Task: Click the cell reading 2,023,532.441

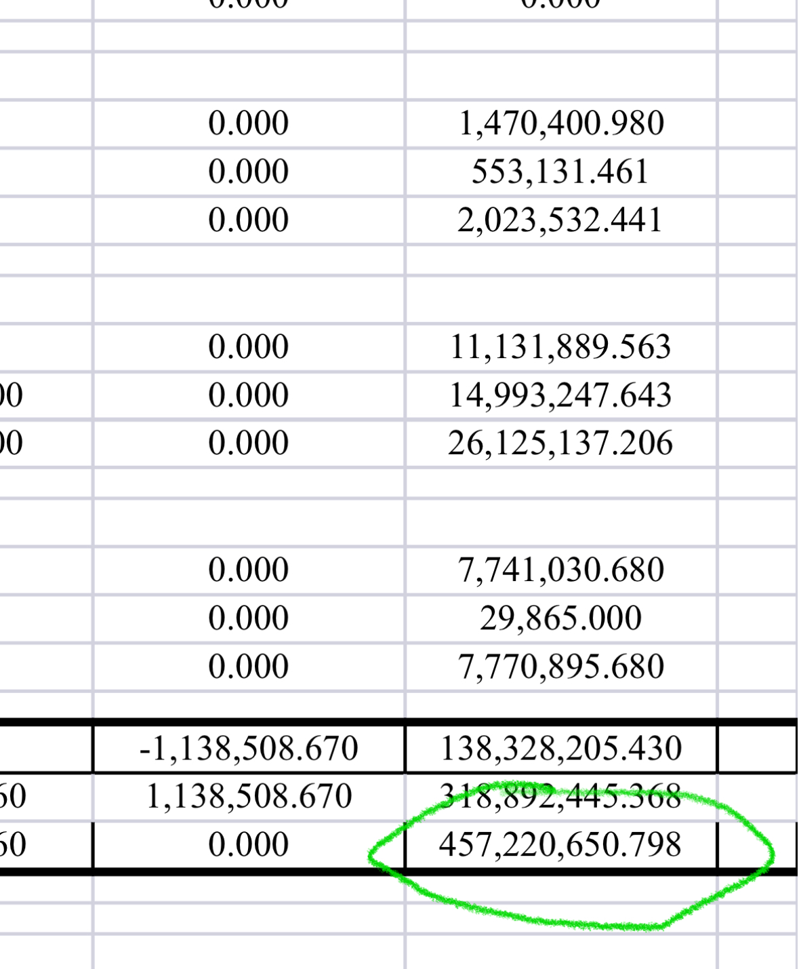Action: click(561, 220)
